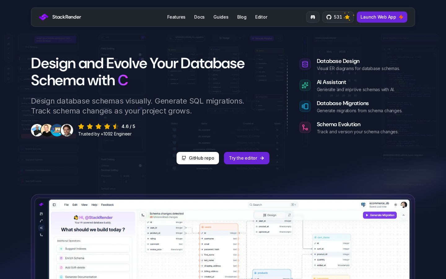Open the Features nav item
Viewport: 446px width, 279px height.
tap(176, 17)
